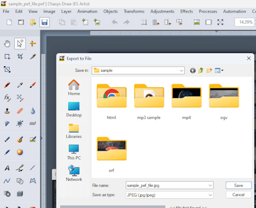Select the water drop blur tool
256x208 pixels.
click(33, 111)
